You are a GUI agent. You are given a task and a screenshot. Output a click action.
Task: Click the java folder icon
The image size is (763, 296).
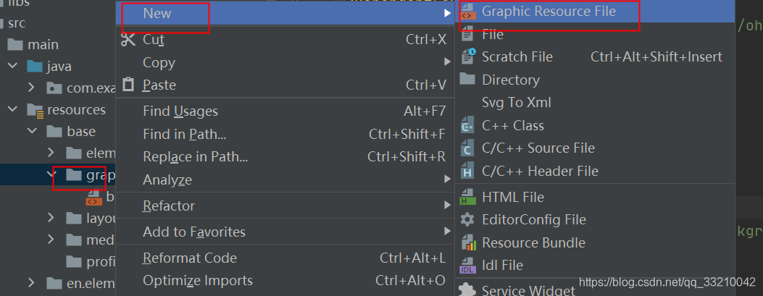point(34,66)
